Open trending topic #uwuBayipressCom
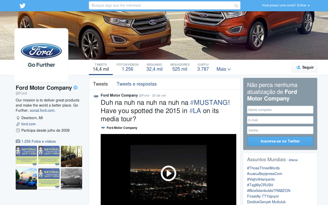The width and height of the screenshot is (328, 205). (265, 174)
